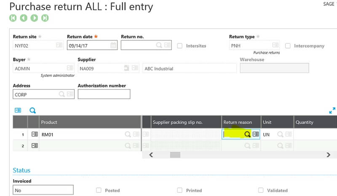Toggle the Printed checkbox

pos(180,190)
